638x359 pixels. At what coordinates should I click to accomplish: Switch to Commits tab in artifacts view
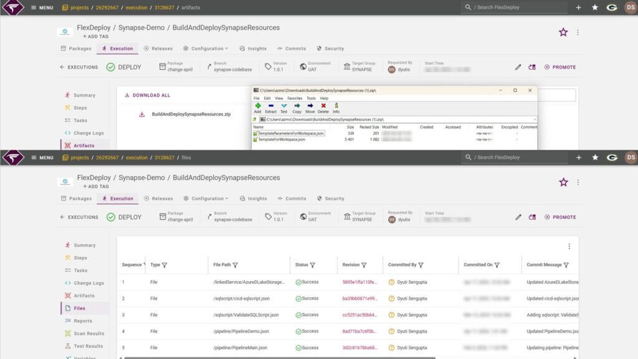click(x=292, y=49)
